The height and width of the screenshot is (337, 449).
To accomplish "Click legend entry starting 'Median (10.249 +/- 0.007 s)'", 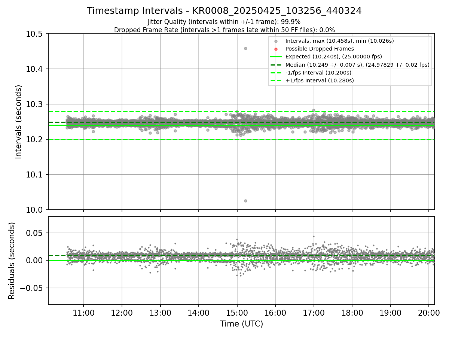I will click(x=357, y=65).
